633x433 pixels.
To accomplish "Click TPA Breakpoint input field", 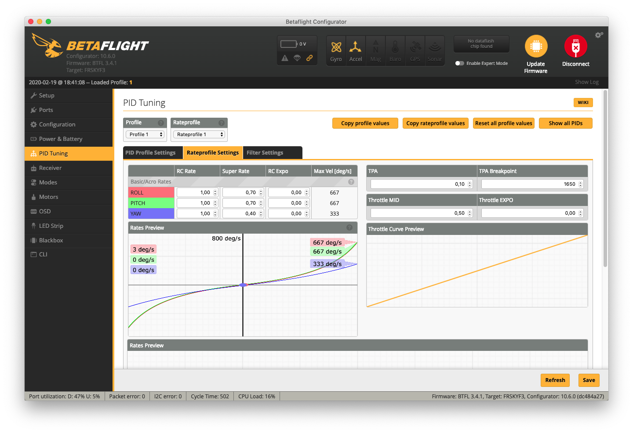I will pos(532,184).
